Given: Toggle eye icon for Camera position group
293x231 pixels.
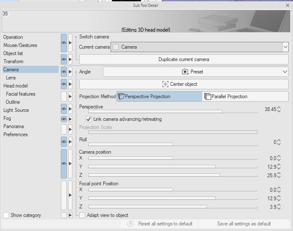Looking at the screenshot, I should point(64,164).
